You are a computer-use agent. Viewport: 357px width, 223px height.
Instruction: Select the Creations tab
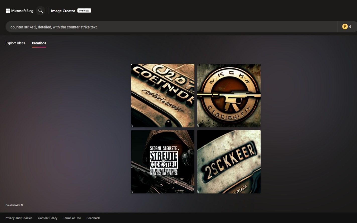[39, 43]
